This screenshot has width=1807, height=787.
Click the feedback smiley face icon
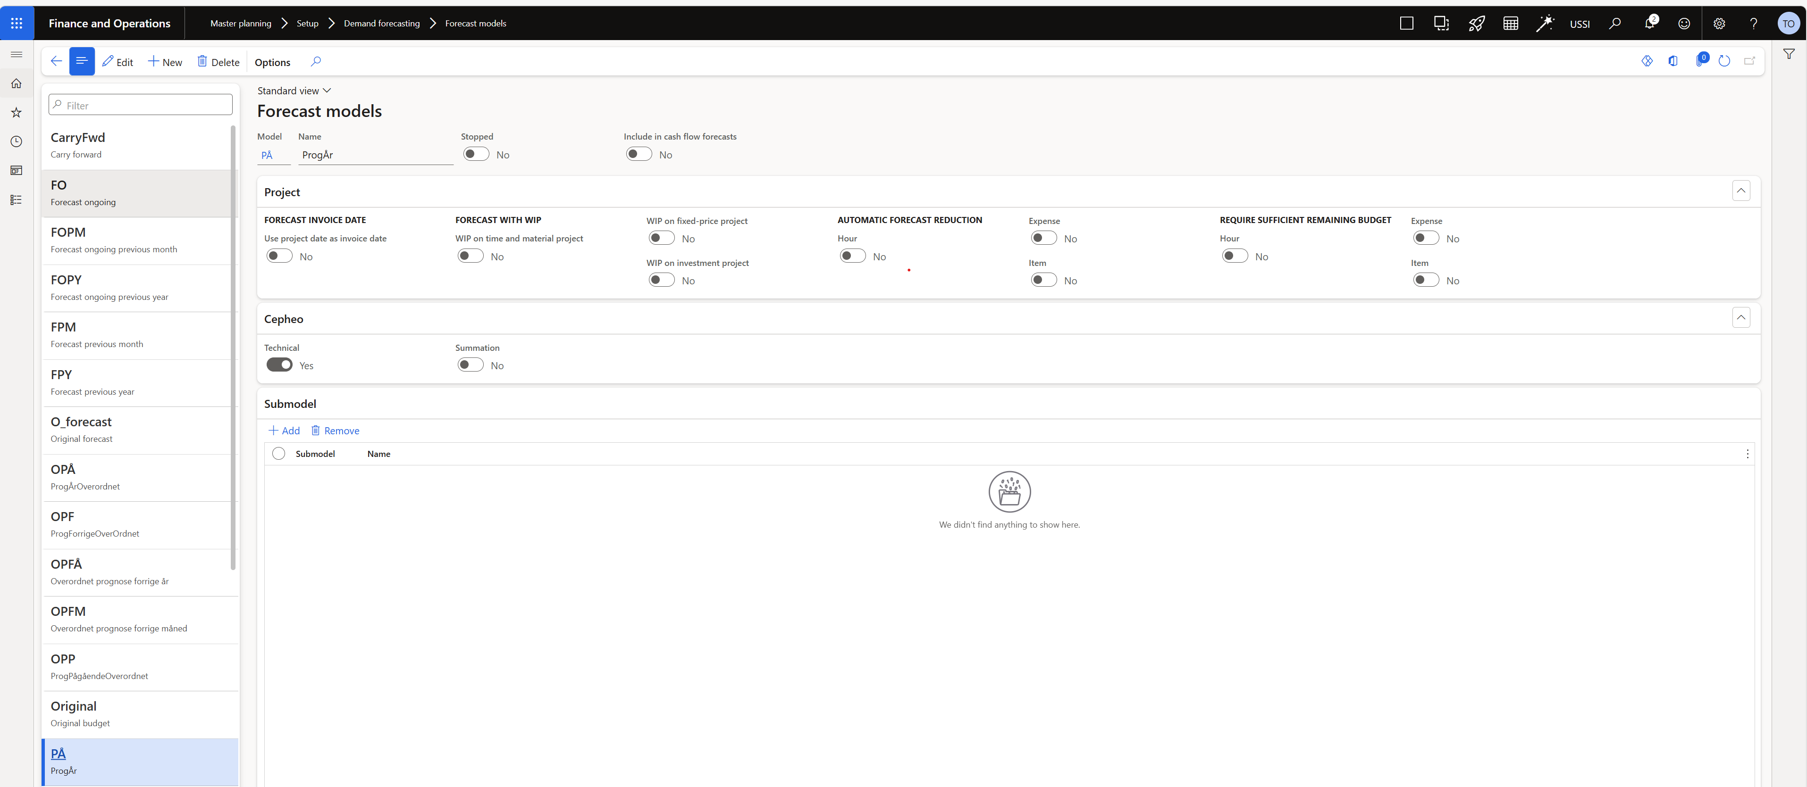click(1683, 23)
